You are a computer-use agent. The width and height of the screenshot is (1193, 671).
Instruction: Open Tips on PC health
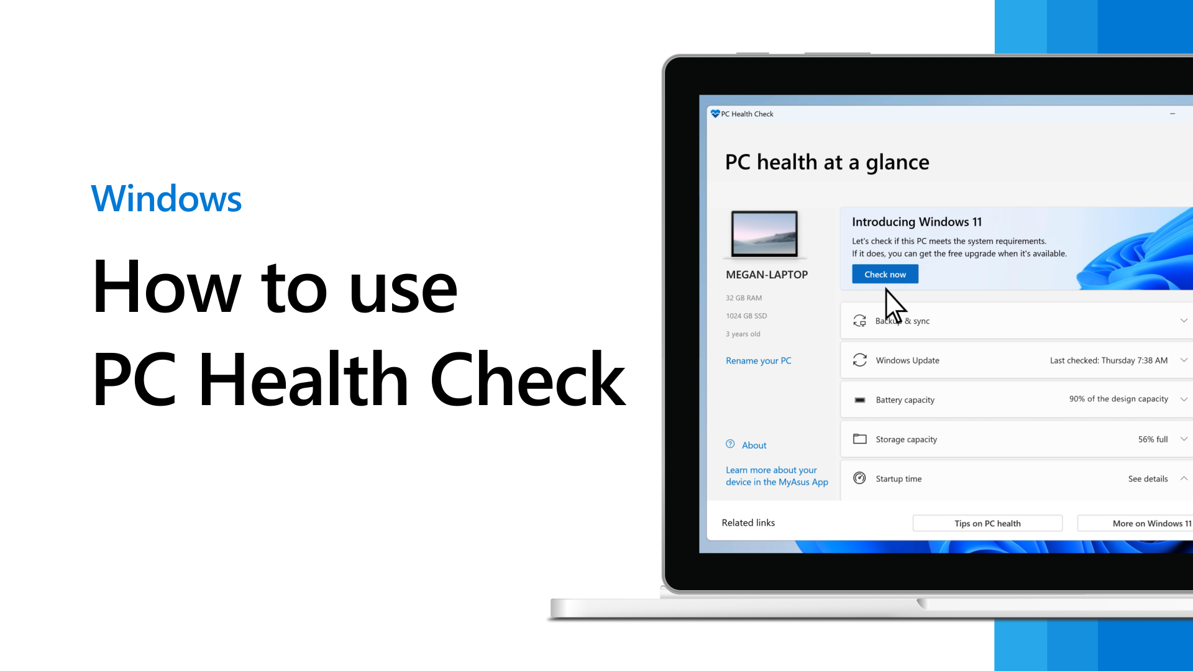(x=987, y=523)
